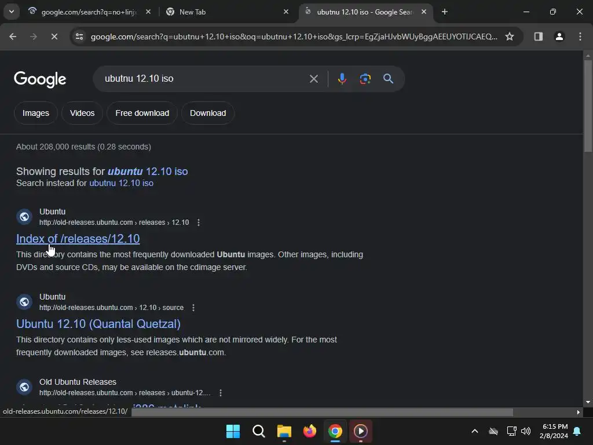Open a new browser tab with plus
593x445 pixels.
(445, 12)
